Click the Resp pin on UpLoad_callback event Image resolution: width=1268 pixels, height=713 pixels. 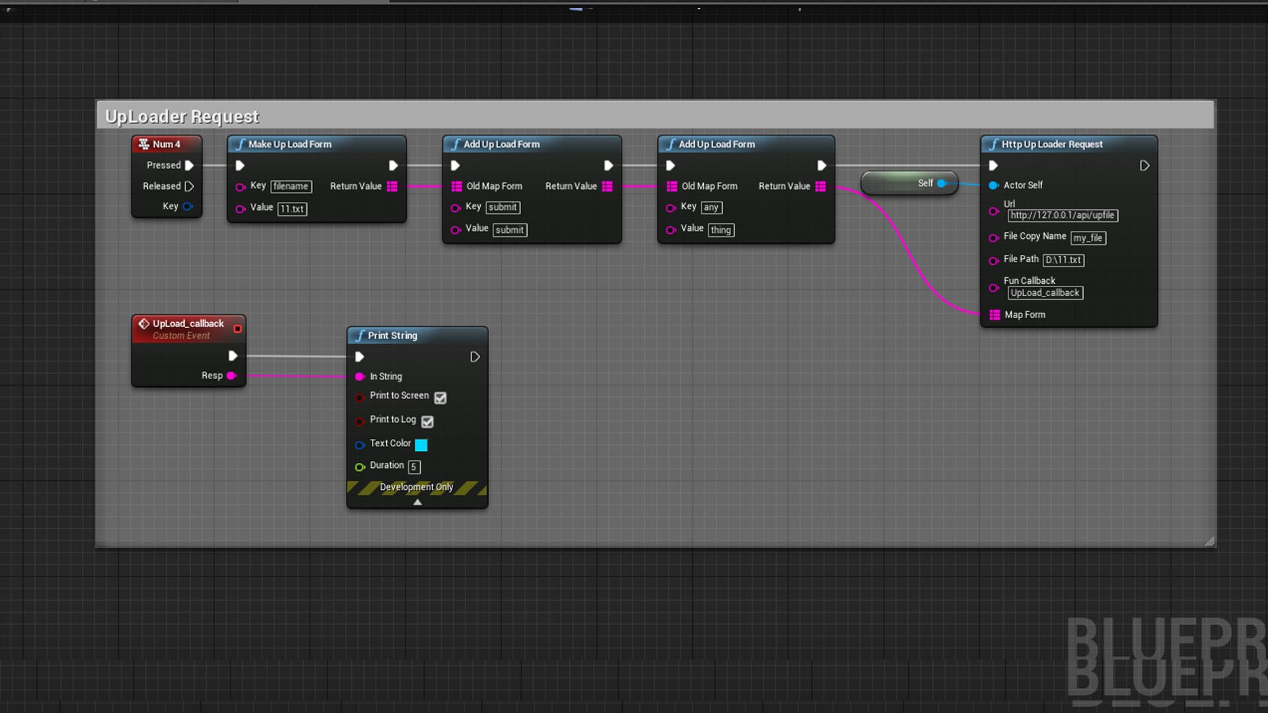point(231,376)
